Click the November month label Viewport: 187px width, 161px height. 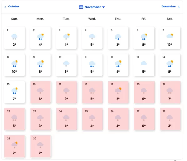pos(93,7)
